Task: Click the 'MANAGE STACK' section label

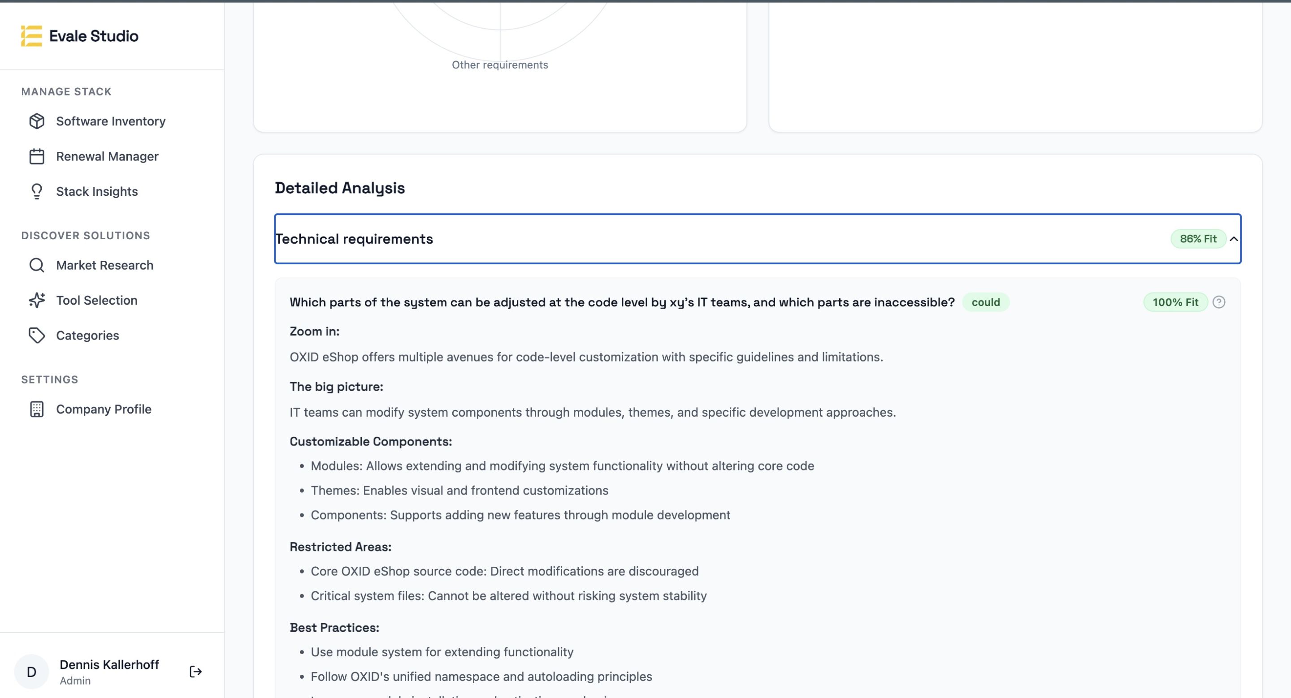Action: 66,92
